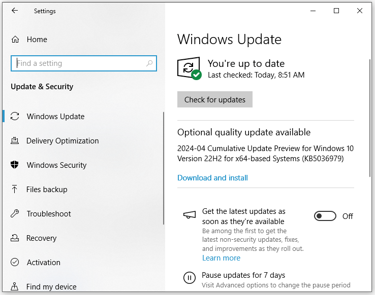Click the Windows Security shield icon
Screen dimensions: 375x295
coord(15,165)
